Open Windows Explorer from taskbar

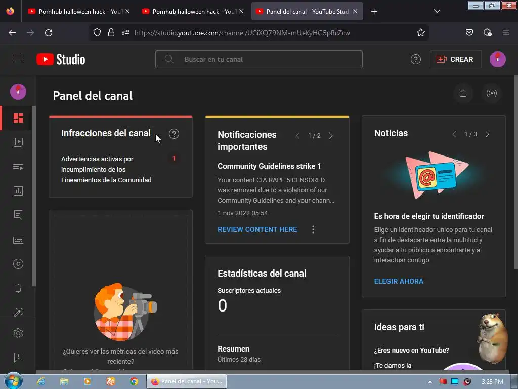64,381
